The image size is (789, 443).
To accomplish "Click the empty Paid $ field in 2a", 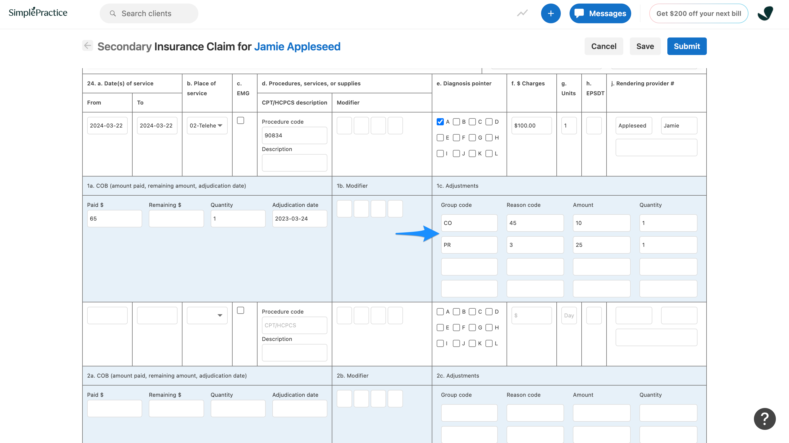I will pyautogui.click(x=114, y=409).
